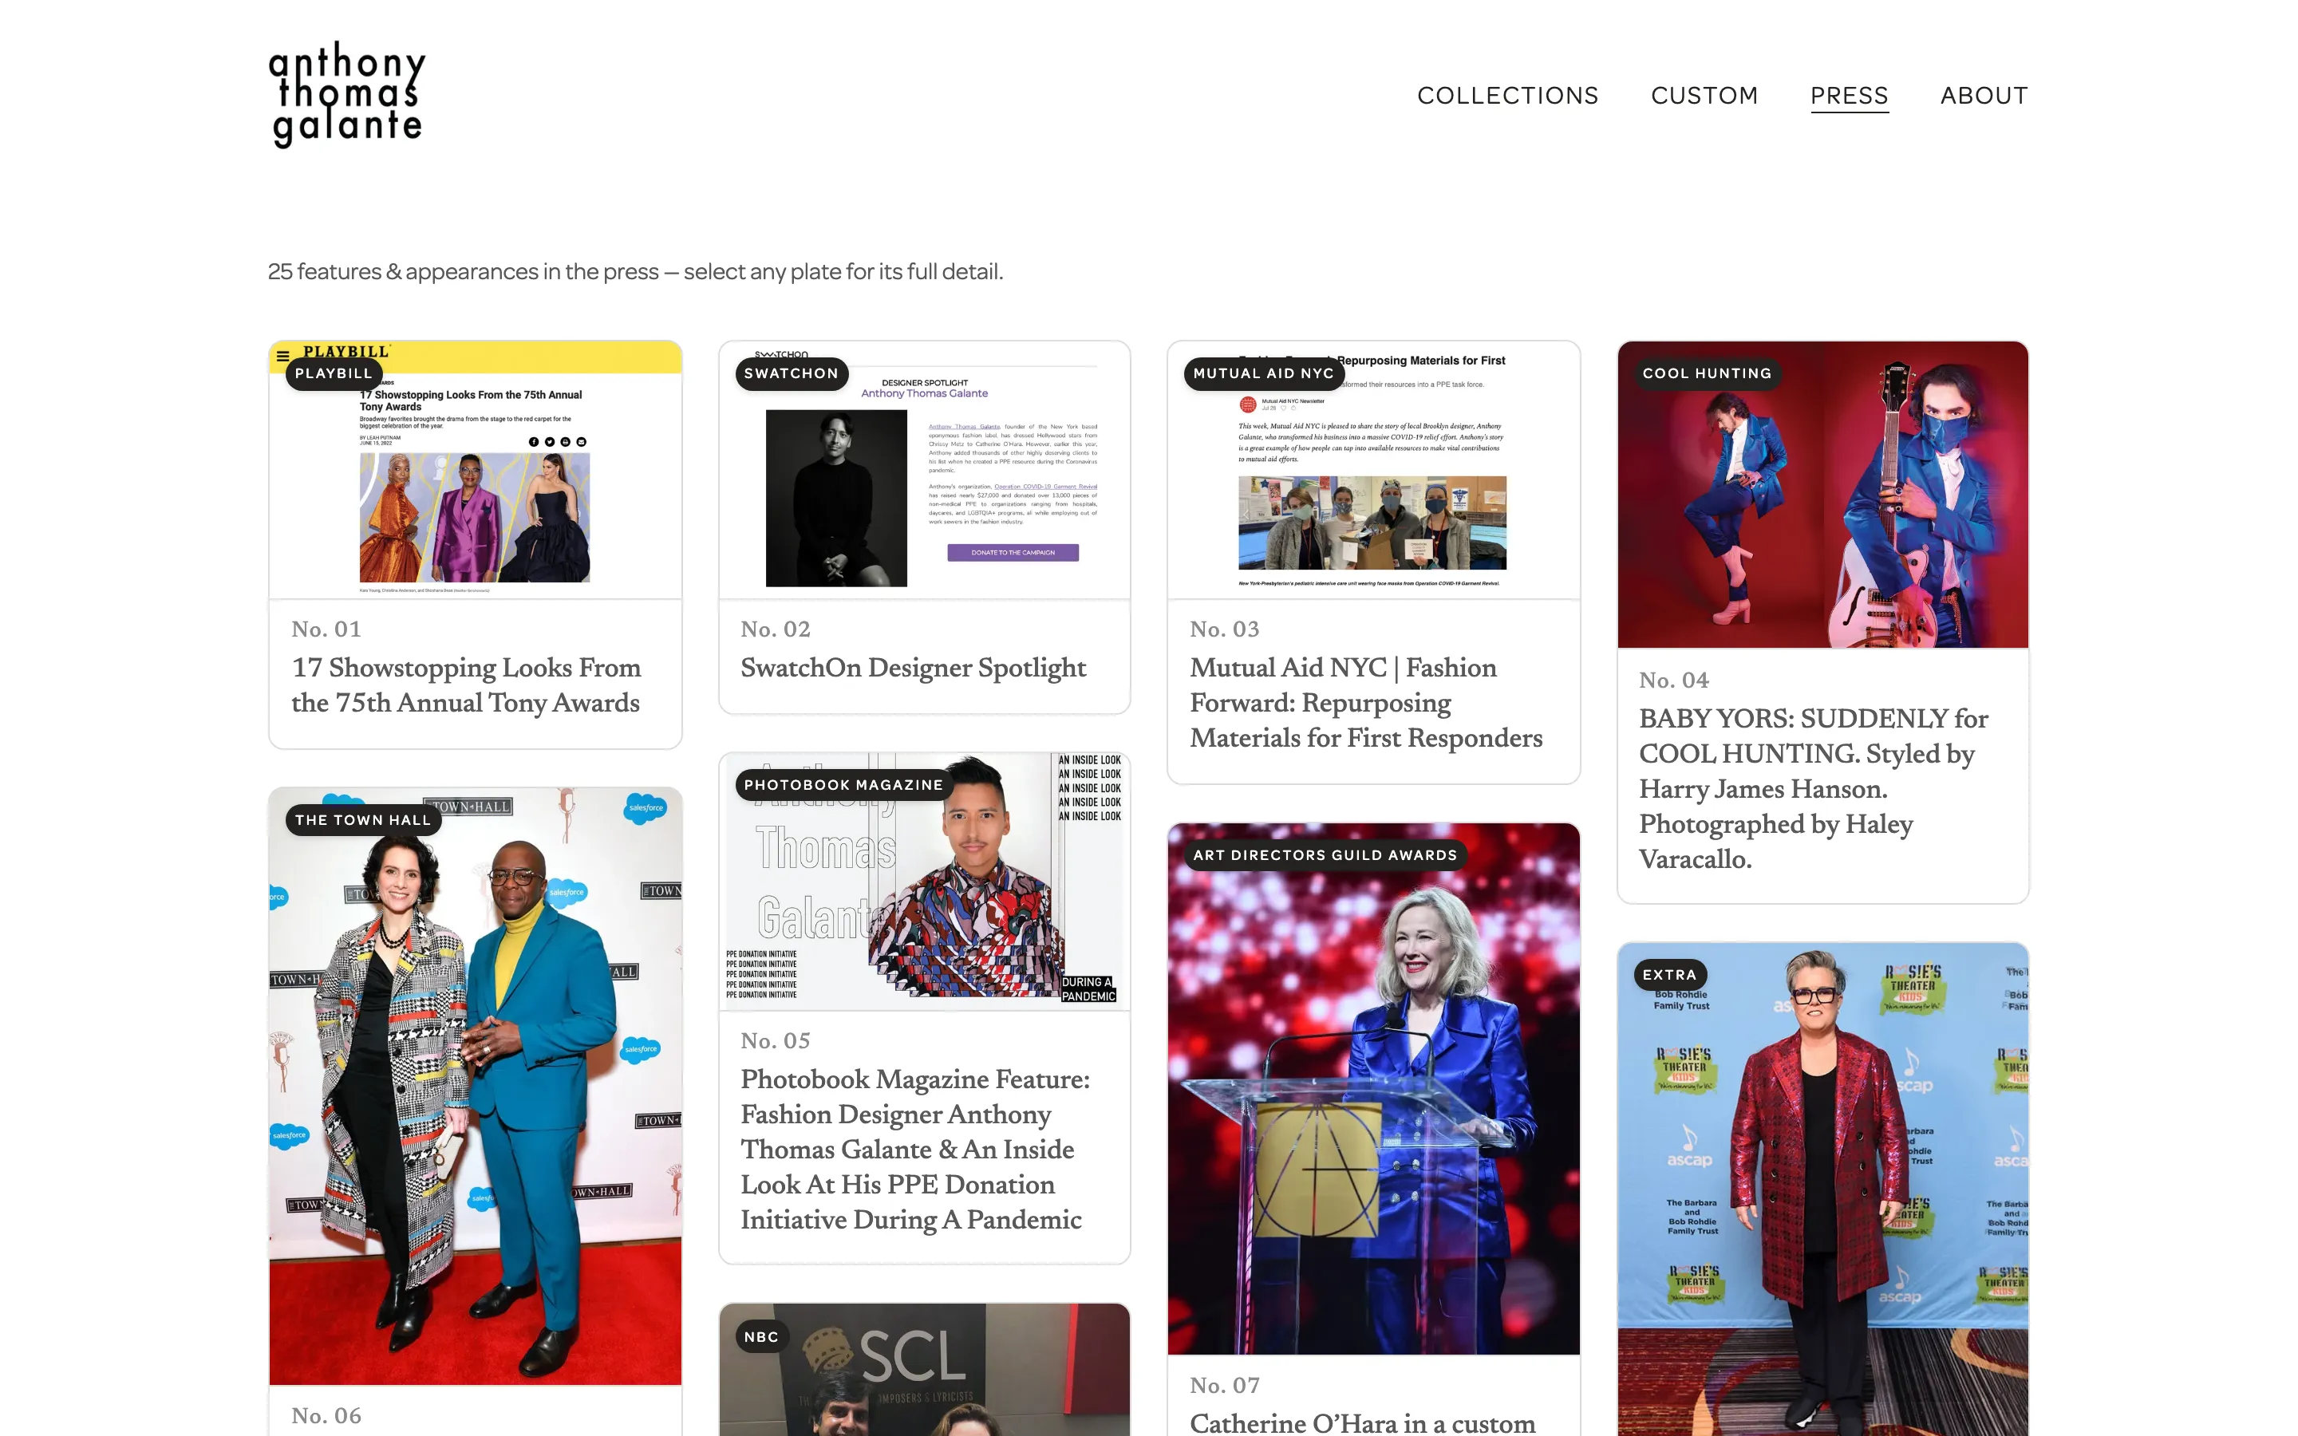Click the Mutual Aid NYC badge
This screenshot has height=1436, width=2298.
tap(1263, 373)
